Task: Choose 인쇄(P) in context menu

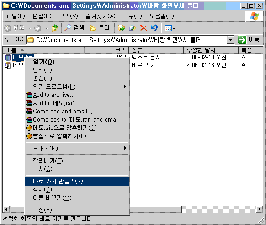Action: coord(77,70)
